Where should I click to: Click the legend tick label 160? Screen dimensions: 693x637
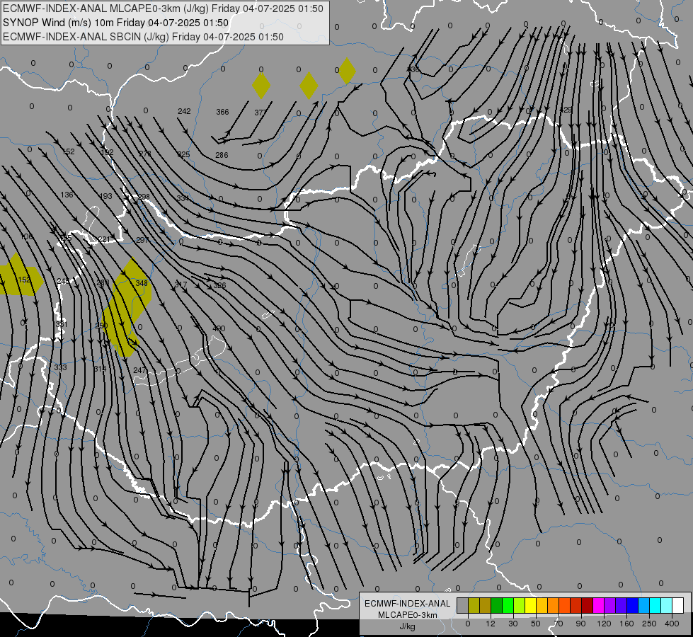(626, 624)
